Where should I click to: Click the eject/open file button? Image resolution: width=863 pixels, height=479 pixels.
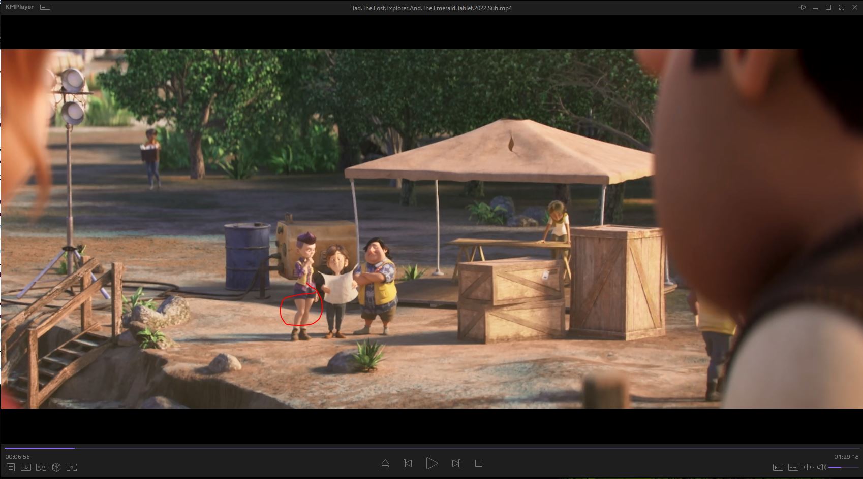click(x=385, y=463)
